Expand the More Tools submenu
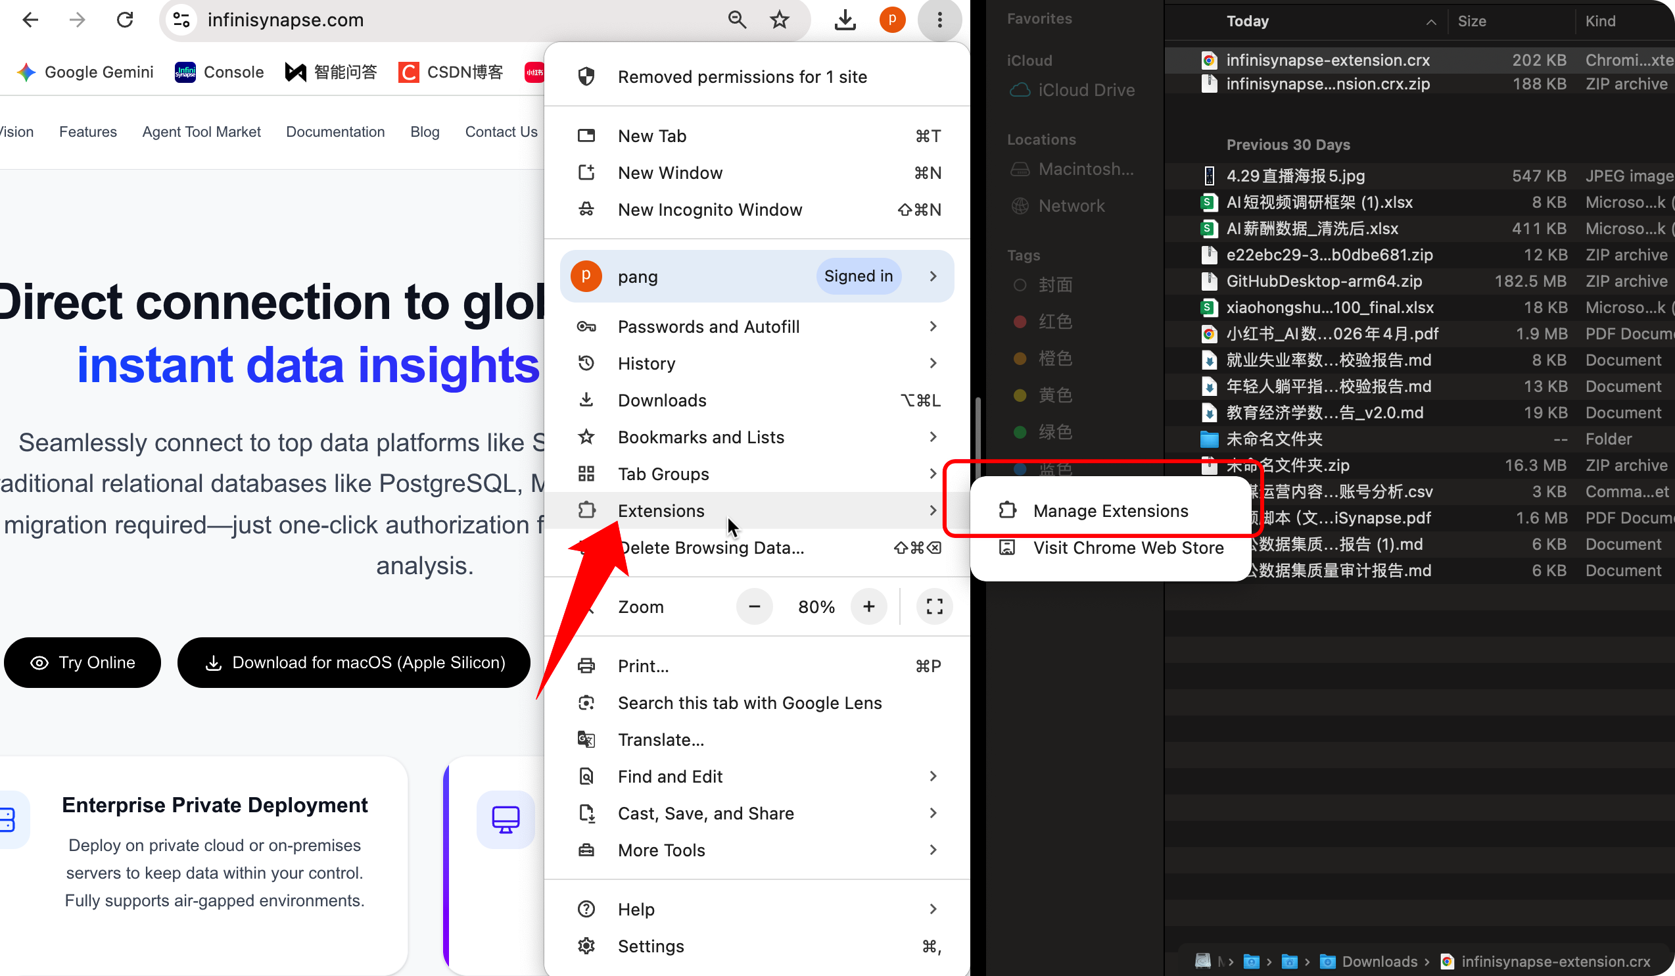This screenshot has width=1675, height=976. pyautogui.click(x=757, y=850)
